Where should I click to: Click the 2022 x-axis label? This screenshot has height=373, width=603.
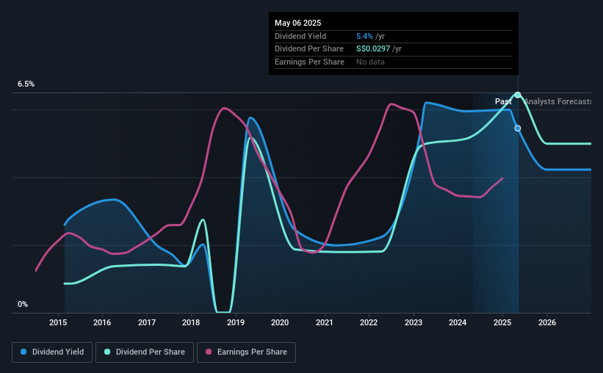pos(369,322)
